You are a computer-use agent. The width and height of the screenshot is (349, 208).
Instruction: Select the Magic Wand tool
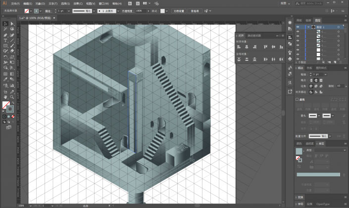tap(5, 29)
